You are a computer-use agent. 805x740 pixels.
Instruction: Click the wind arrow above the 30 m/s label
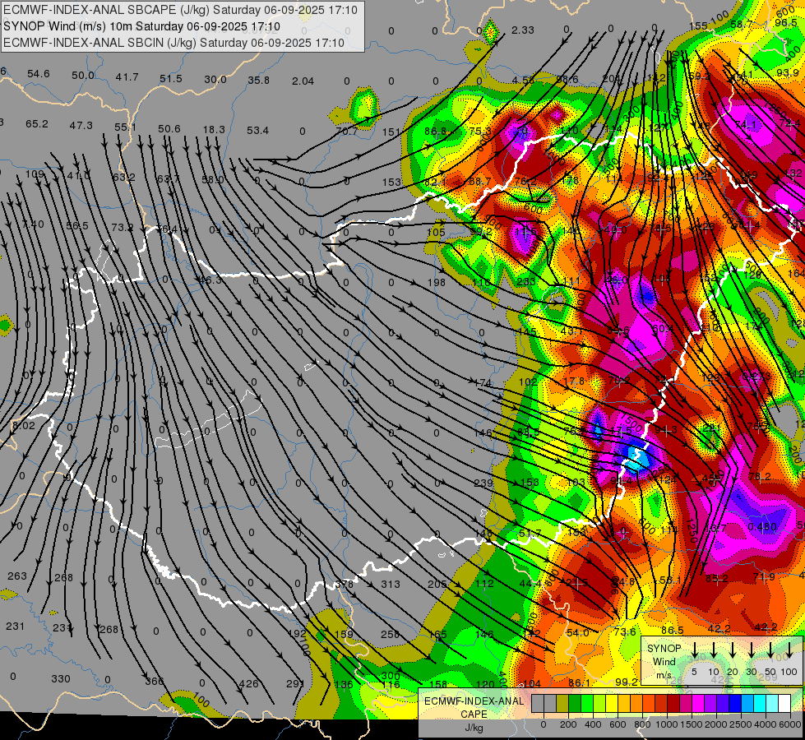[x=752, y=650]
